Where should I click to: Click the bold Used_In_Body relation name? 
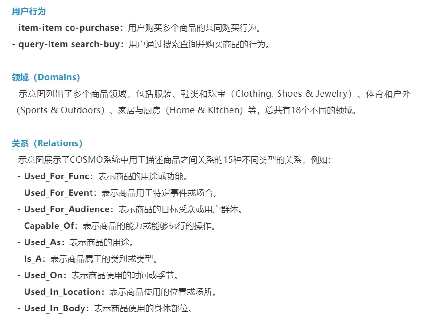click(56, 308)
